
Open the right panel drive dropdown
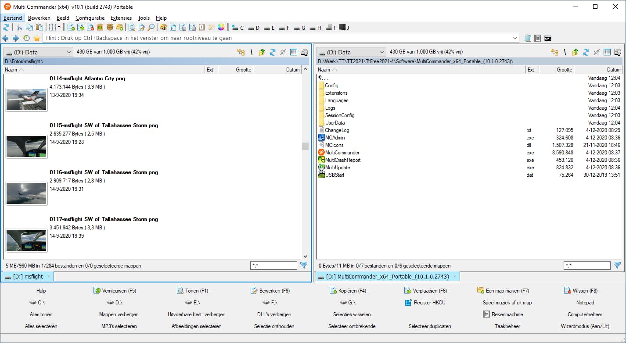pos(351,52)
